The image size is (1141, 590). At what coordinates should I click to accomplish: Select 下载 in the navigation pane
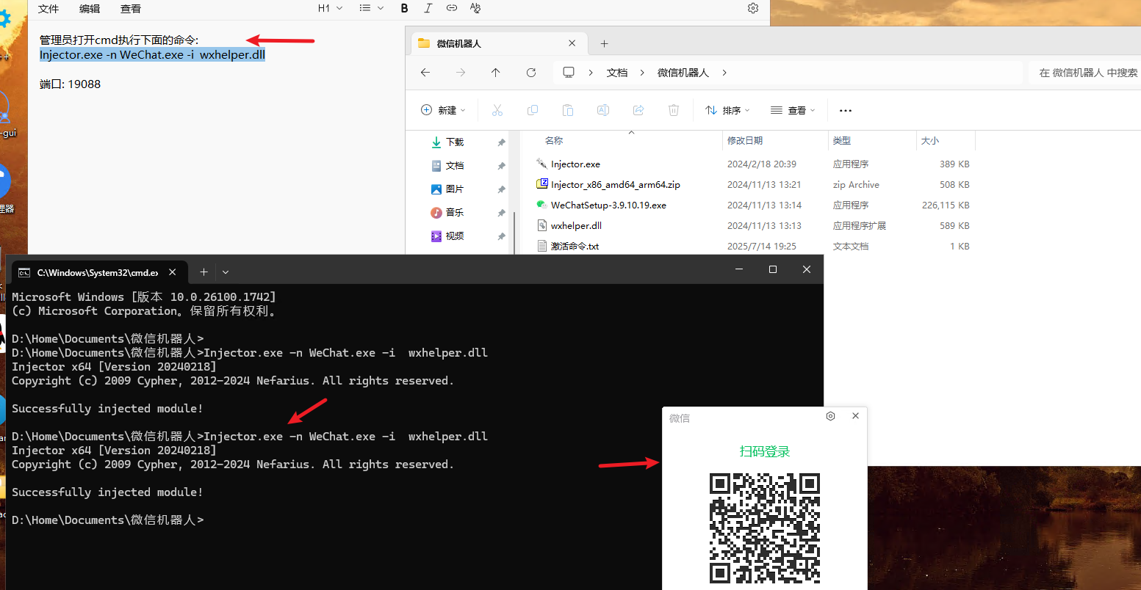pyautogui.click(x=455, y=142)
